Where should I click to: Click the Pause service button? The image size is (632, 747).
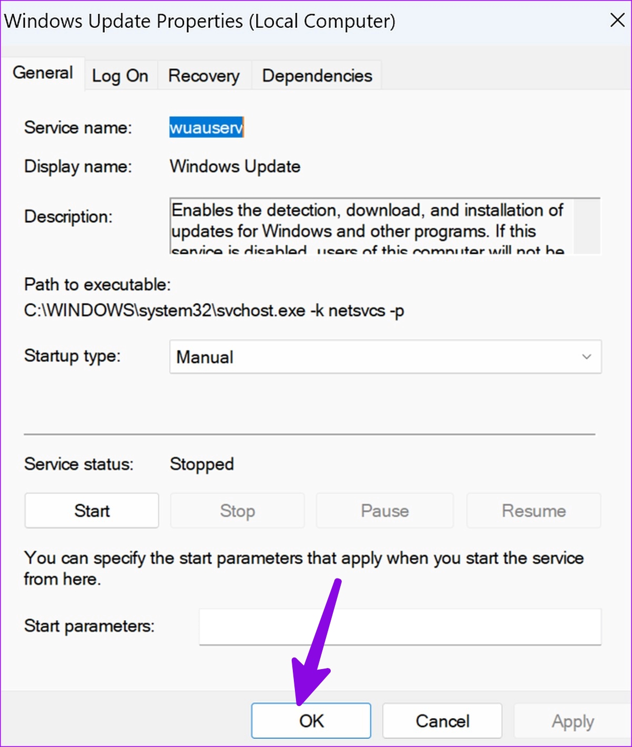pos(384,511)
